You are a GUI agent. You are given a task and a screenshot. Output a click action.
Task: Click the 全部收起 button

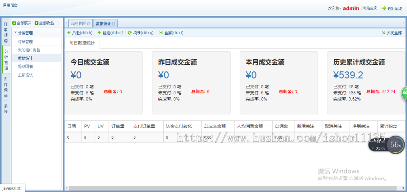(x=44, y=23)
